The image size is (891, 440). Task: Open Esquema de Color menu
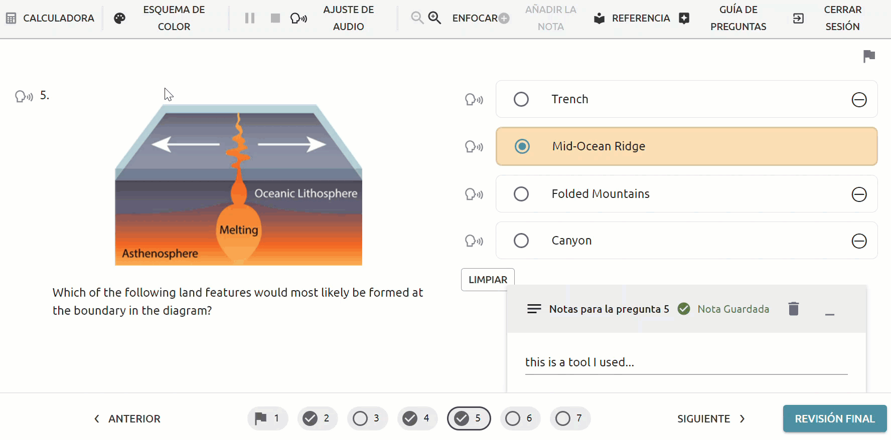tap(174, 18)
